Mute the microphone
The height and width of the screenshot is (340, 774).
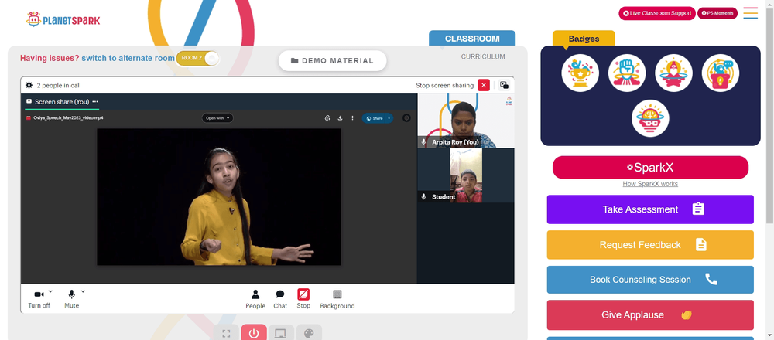pyautogui.click(x=71, y=299)
